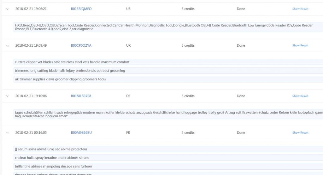
Task: Collapse the UK row B00CP0OZYA chevron
Action: (x=7, y=45)
